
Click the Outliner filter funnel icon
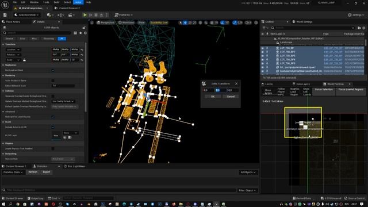tap(264, 28)
